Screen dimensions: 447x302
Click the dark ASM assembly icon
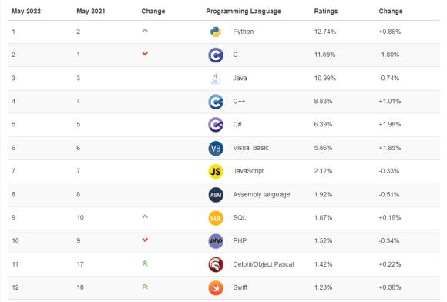(x=216, y=195)
